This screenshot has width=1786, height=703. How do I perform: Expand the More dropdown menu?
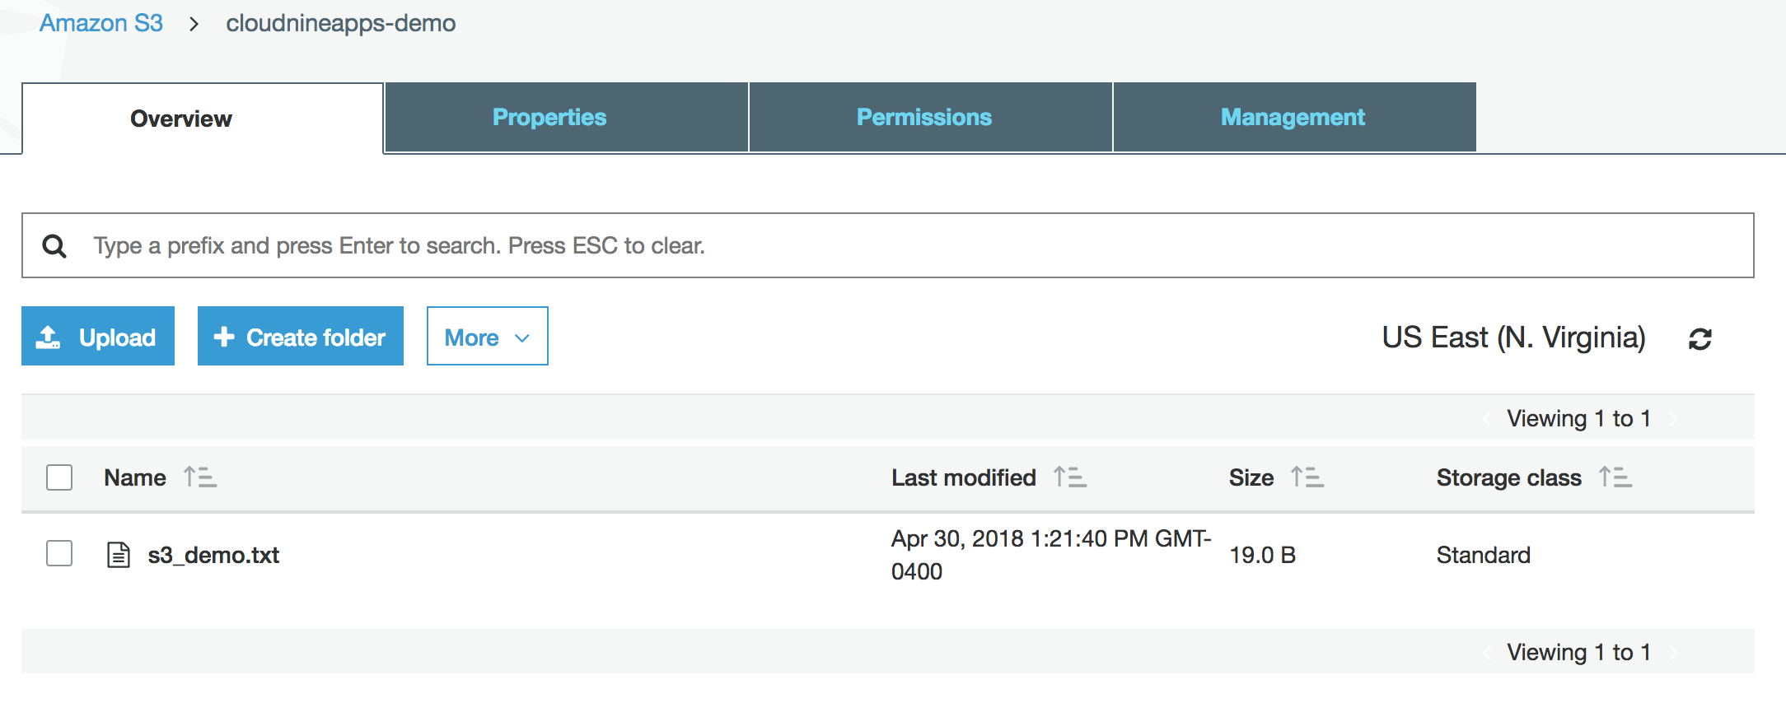point(487,337)
